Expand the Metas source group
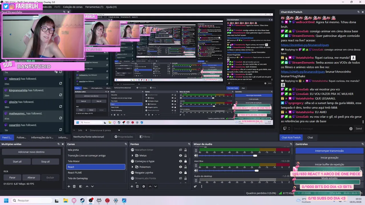 (132, 155)
